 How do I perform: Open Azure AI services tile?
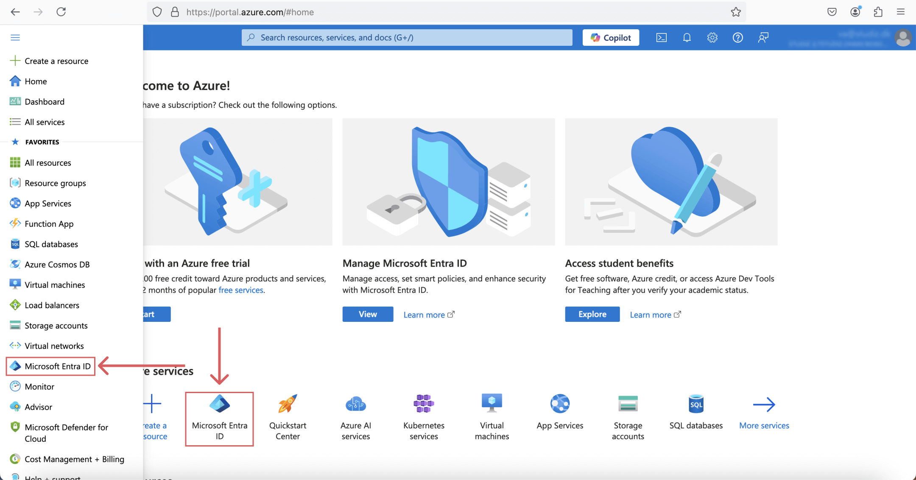pyautogui.click(x=356, y=418)
